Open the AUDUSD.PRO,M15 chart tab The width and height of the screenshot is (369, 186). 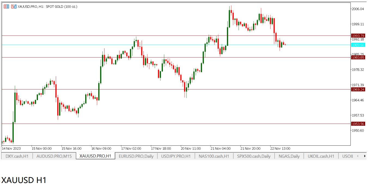point(54,156)
